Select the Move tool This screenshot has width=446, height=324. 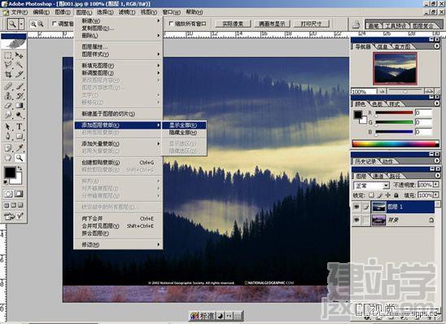click(20, 55)
